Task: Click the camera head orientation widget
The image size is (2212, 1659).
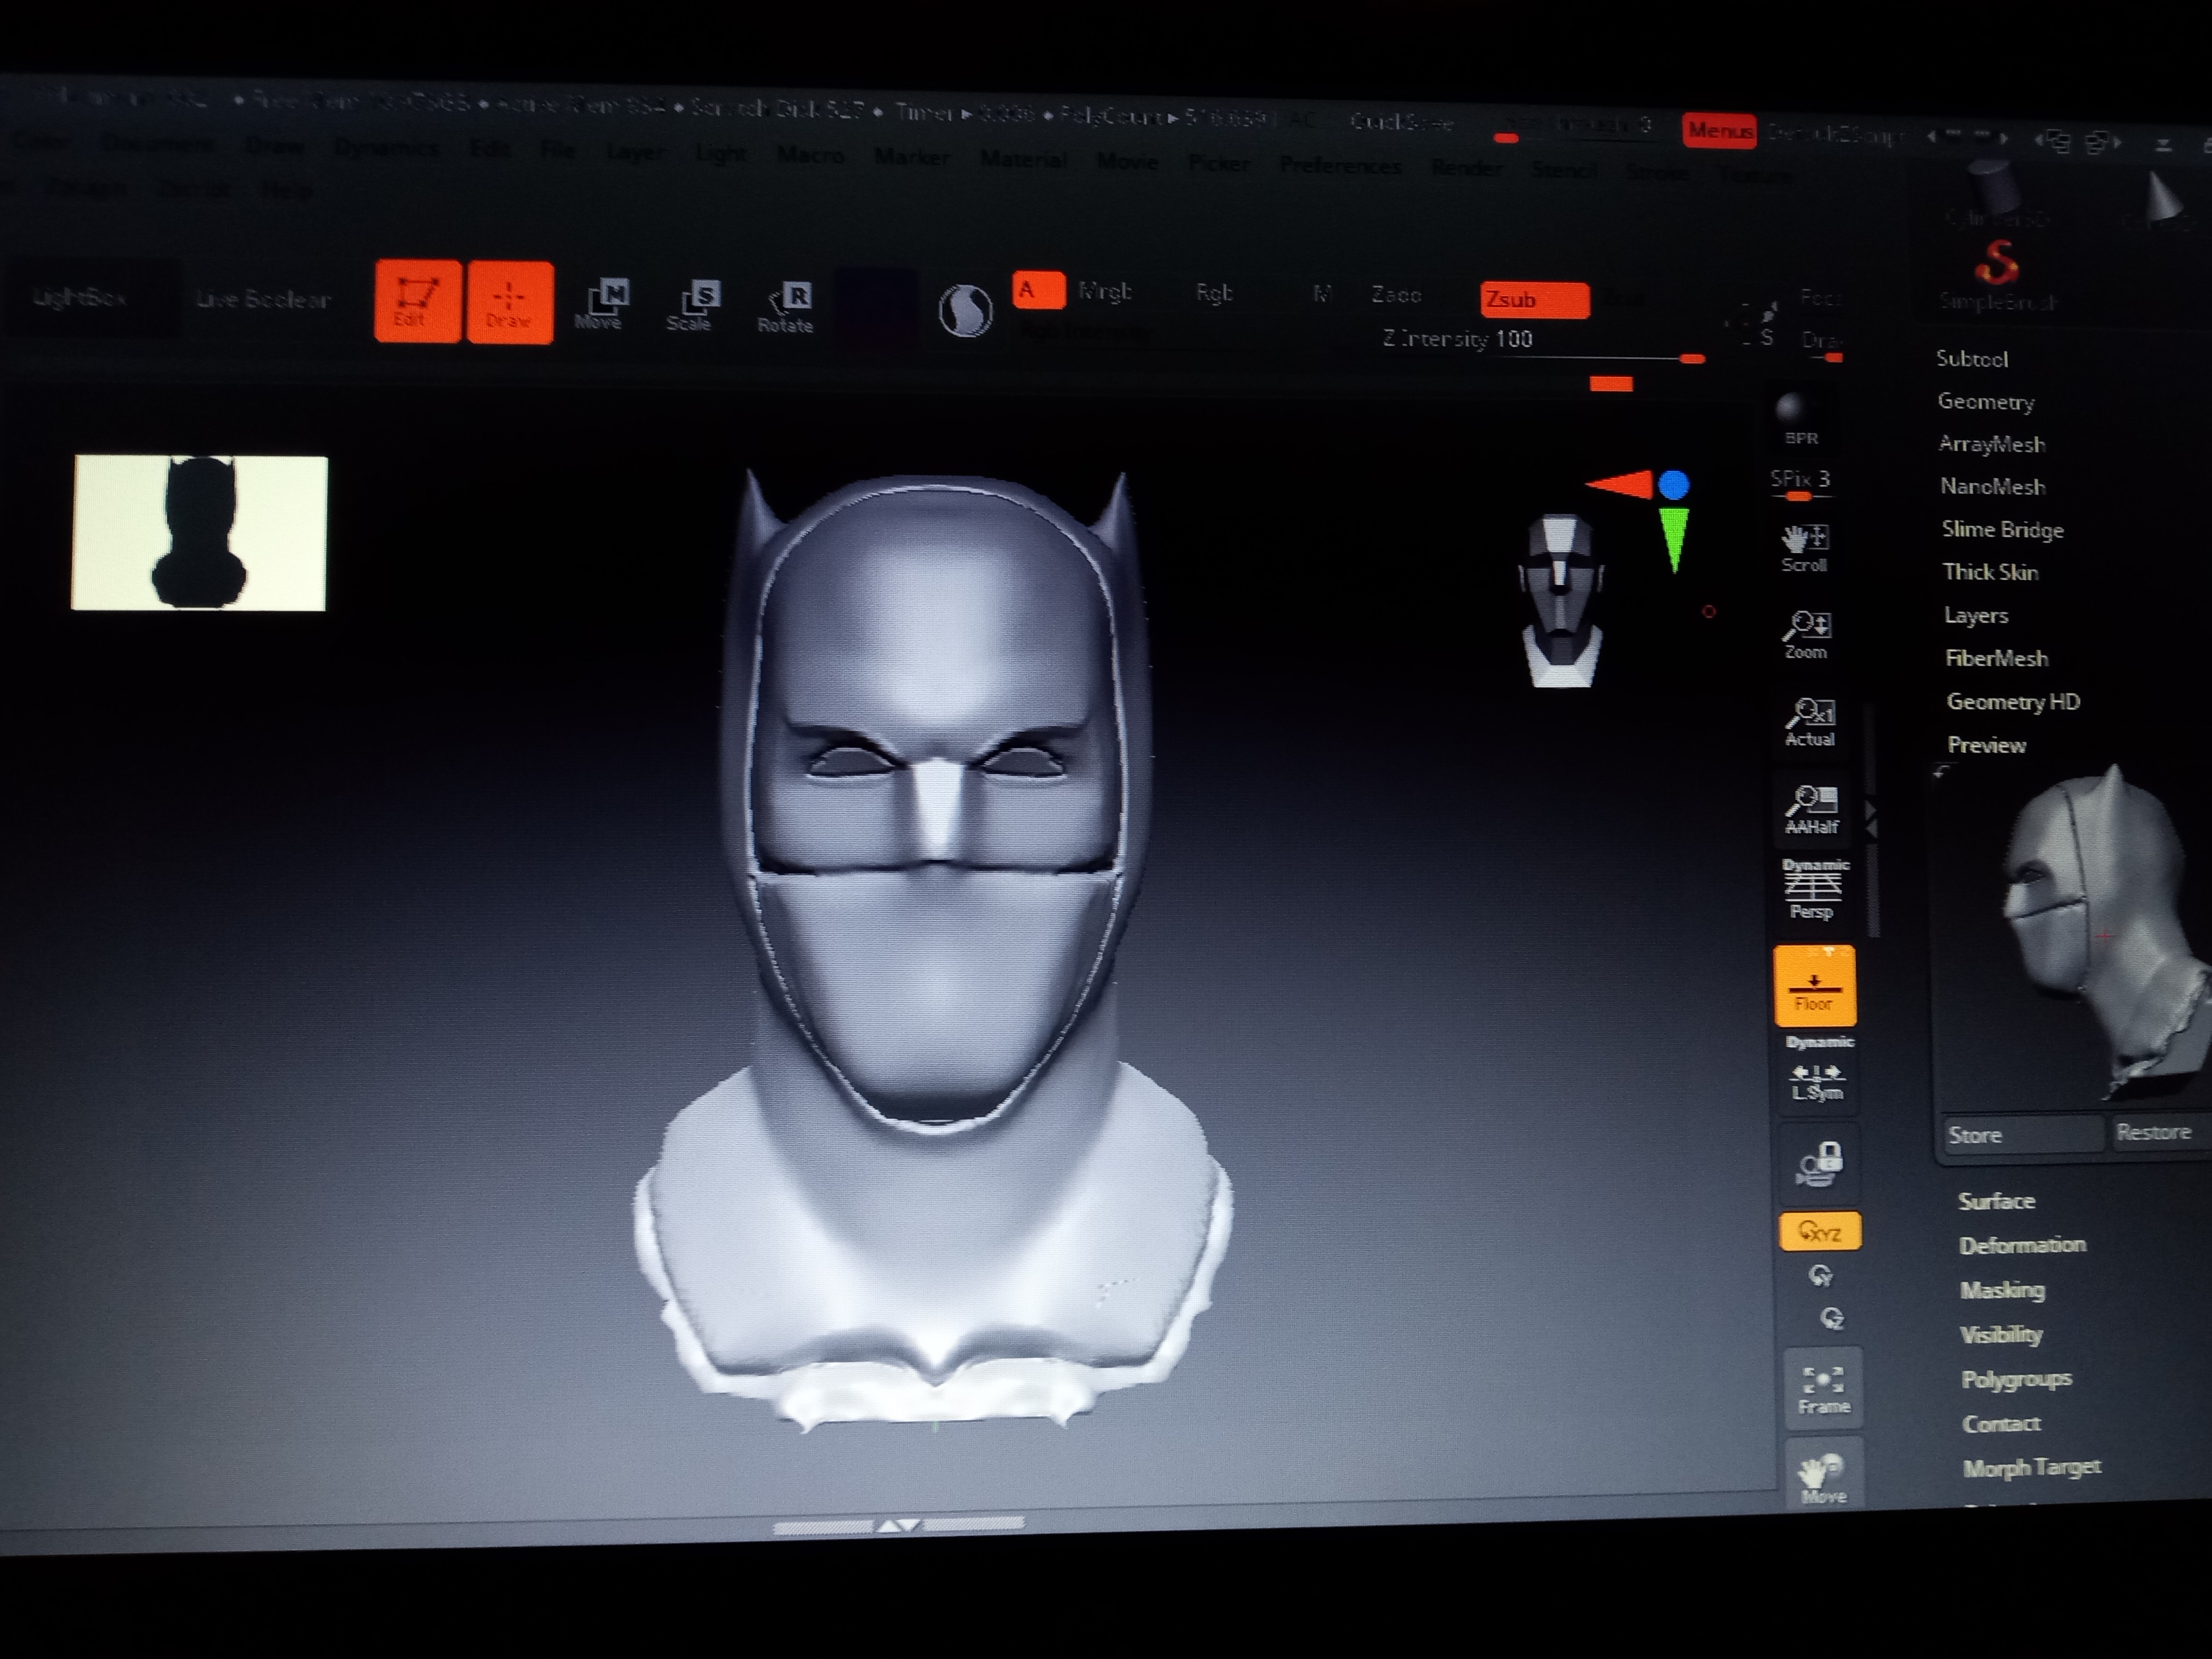Action: [x=1560, y=601]
